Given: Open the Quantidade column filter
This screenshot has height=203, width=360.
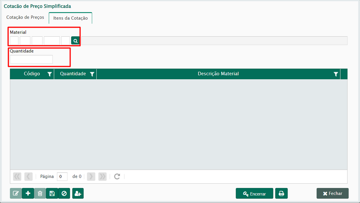Looking at the screenshot, I should [x=92, y=74].
